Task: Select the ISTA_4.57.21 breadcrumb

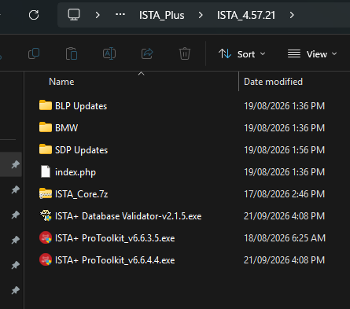Action: click(x=246, y=15)
